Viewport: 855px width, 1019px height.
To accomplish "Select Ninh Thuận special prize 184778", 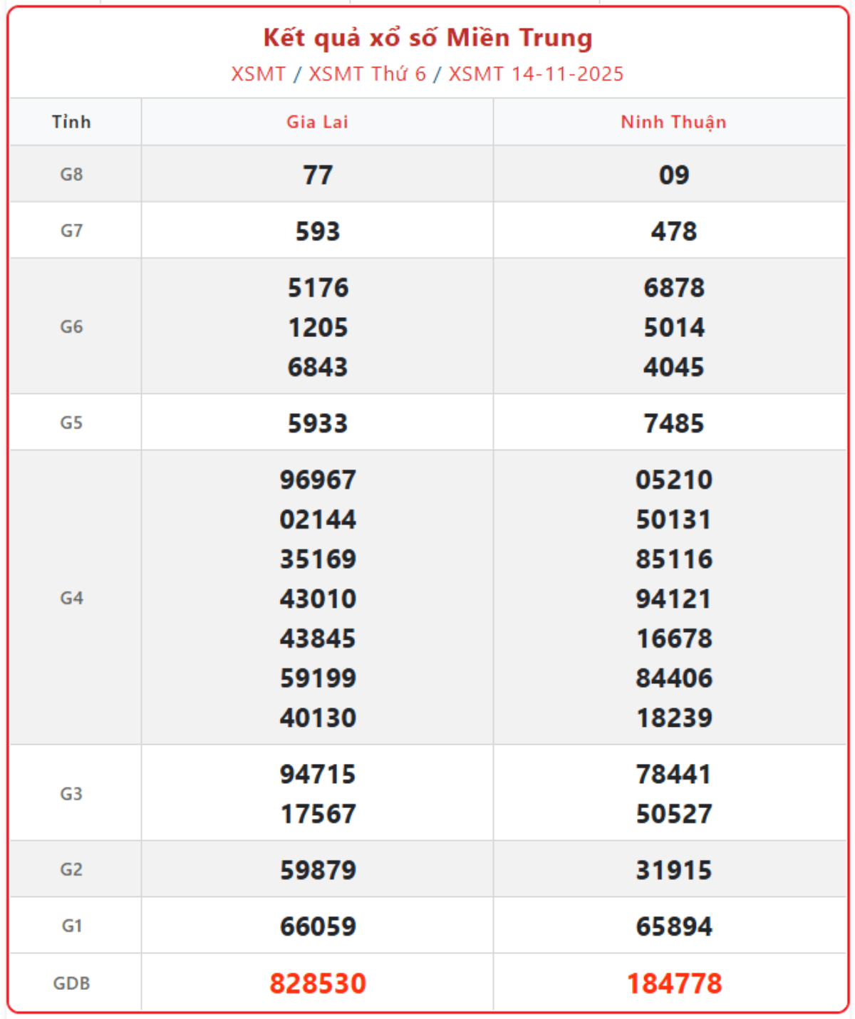I will pos(674,983).
